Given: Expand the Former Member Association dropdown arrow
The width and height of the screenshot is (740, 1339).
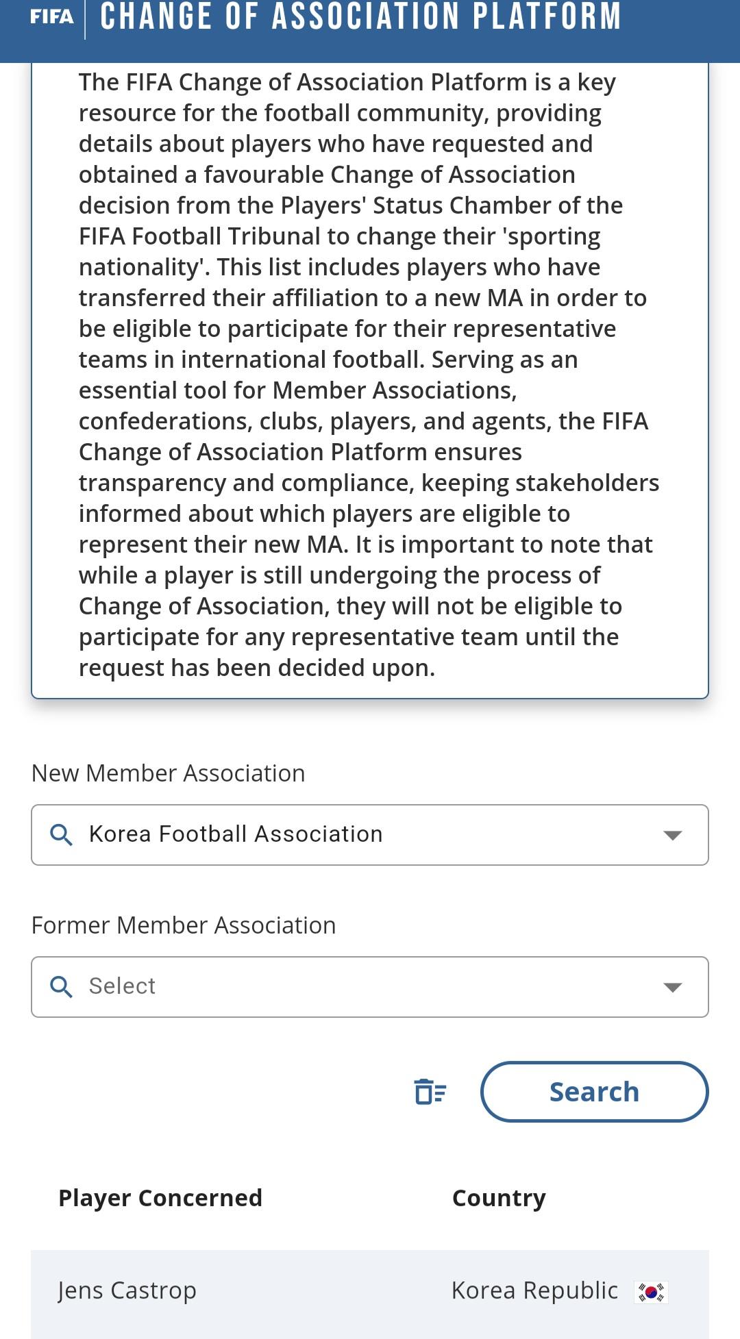Looking at the screenshot, I should 673,987.
